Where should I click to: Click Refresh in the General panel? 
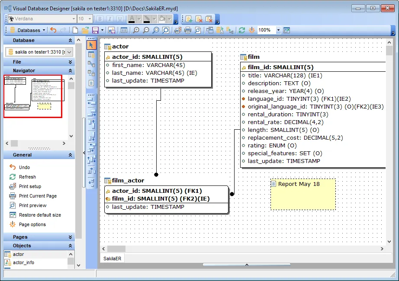point(27,177)
